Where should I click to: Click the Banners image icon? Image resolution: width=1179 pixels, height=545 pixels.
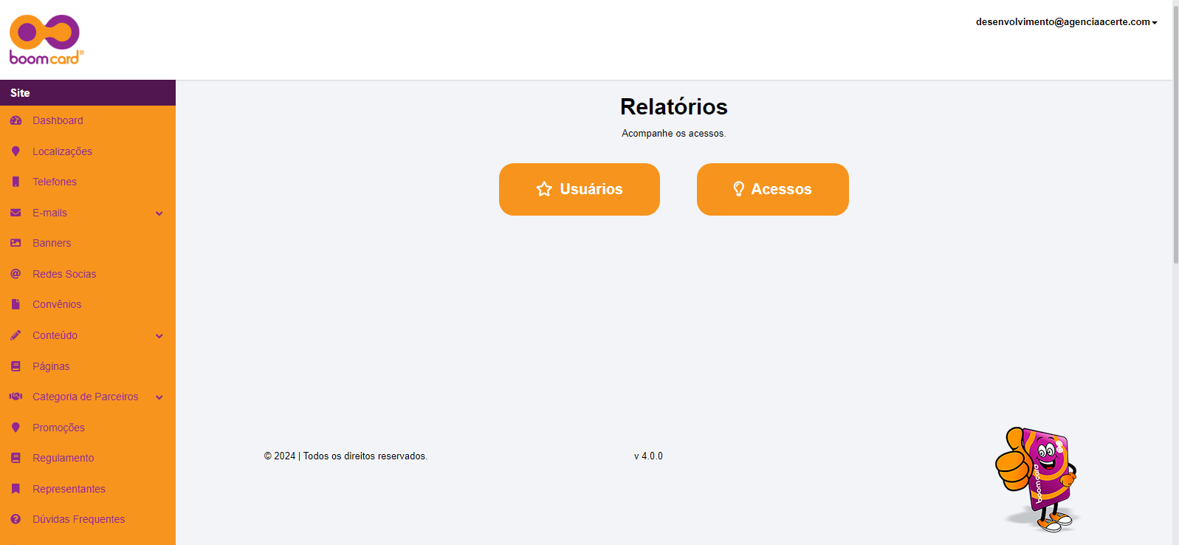tap(16, 243)
